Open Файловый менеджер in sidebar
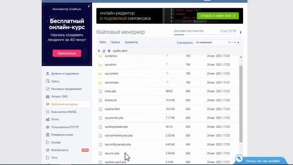The image size is (293, 165). coord(67,104)
